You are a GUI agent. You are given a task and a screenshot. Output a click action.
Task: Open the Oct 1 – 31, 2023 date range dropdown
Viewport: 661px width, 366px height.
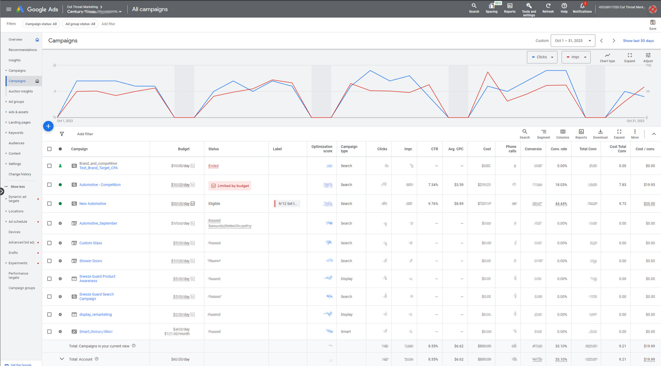coord(573,41)
